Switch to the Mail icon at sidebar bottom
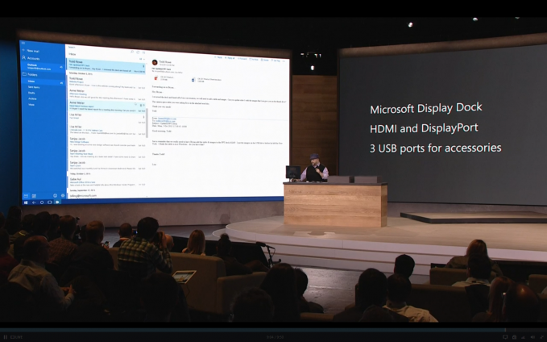Image resolution: width=547 pixels, height=342 pixels. coord(26,196)
